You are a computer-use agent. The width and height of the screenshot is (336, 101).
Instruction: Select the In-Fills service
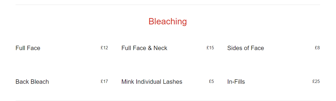pyautogui.click(x=236, y=82)
